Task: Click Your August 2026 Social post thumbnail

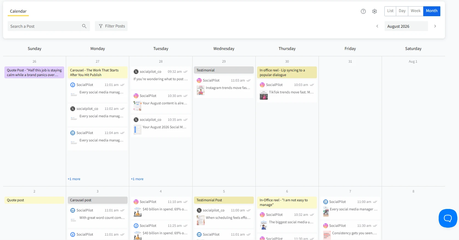Action: 137,130
